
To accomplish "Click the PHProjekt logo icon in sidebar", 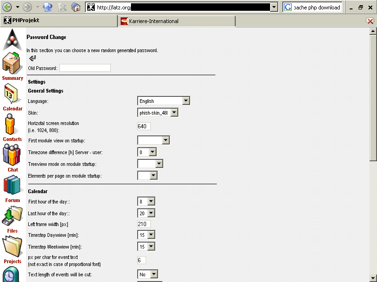I will (12, 39).
